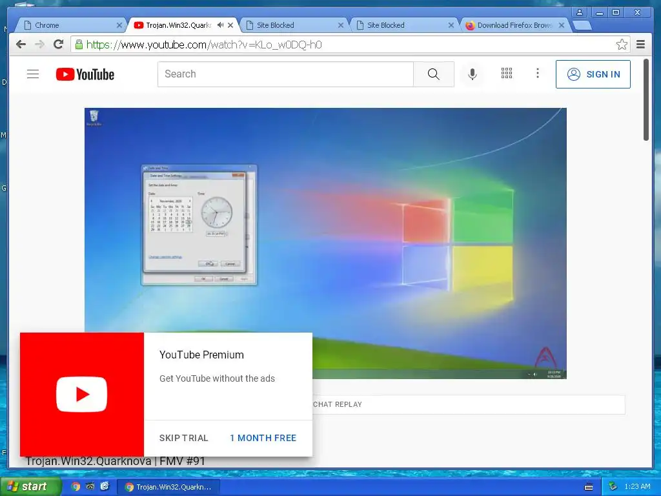Click the 1:23 AM clock
The image size is (661, 496).
(x=637, y=486)
